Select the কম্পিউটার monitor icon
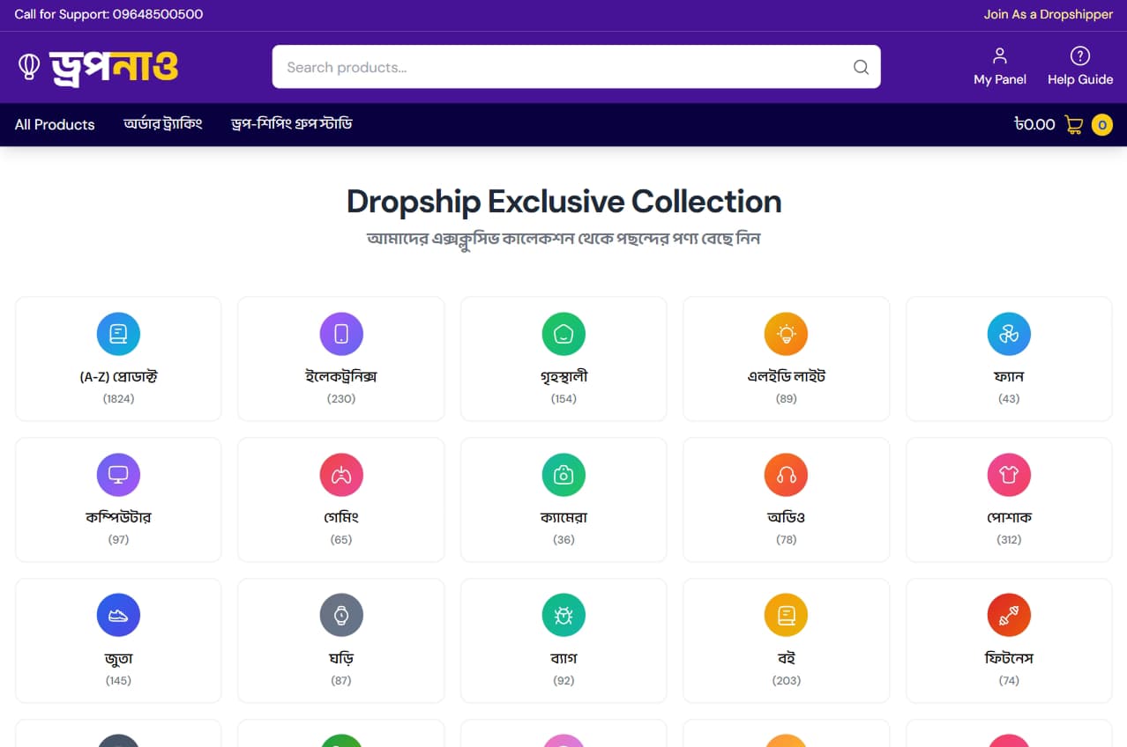The image size is (1127, 747). [x=118, y=475]
